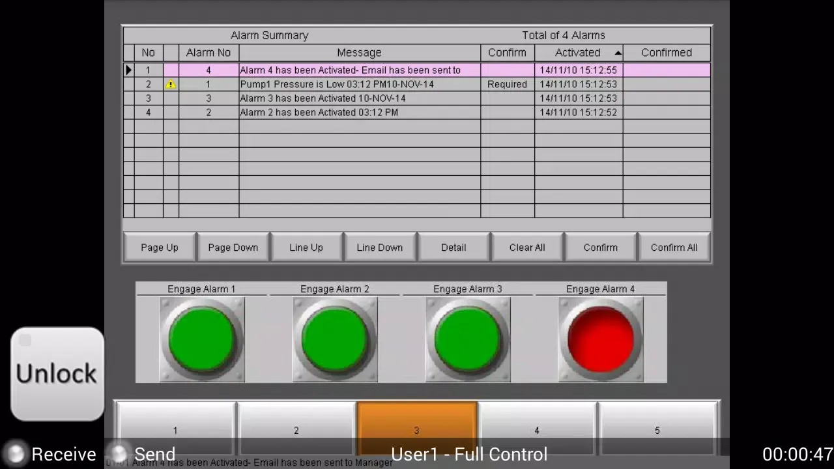Viewport: 834px width, 469px height.
Task: Select the 'Alarm 2 has been Activated' message
Action: (319, 113)
